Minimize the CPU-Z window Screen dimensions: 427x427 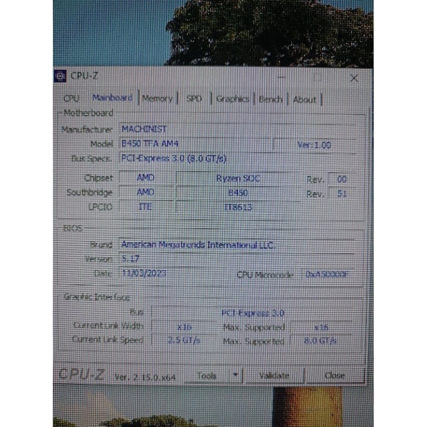pyautogui.click(x=281, y=77)
